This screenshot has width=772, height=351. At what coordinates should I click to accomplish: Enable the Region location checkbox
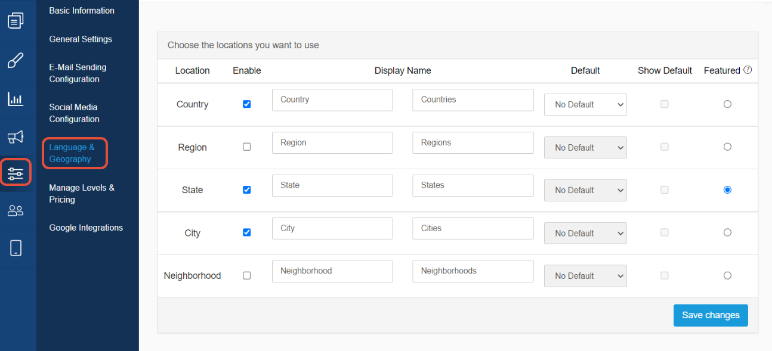pyautogui.click(x=247, y=147)
